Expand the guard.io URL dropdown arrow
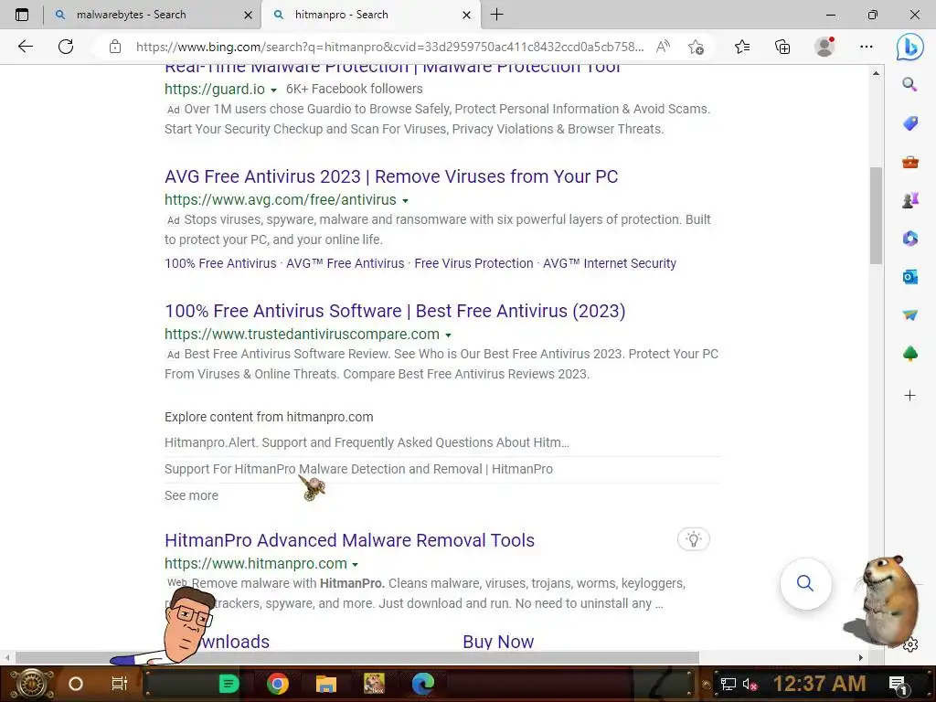Viewport: 936px width, 702px height. click(273, 90)
